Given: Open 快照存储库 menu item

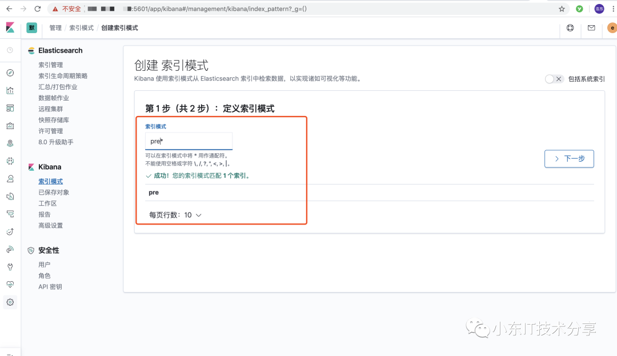Looking at the screenshot, I should (54, 120).
